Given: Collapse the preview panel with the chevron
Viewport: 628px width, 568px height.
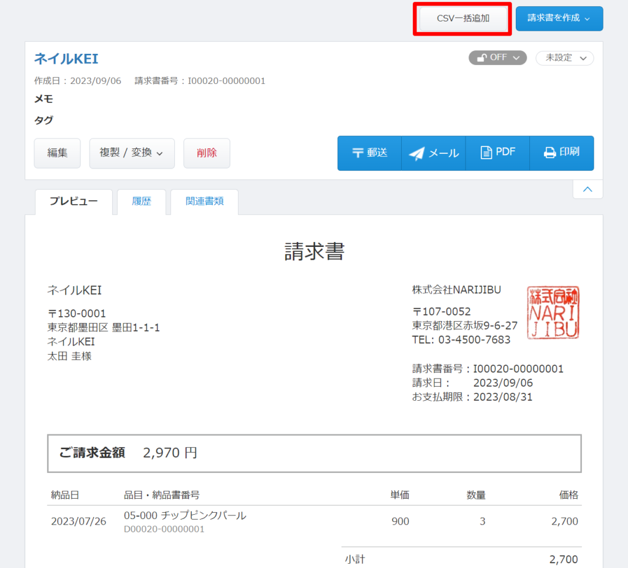Looking at the screenshot, I should pyautogui.click(x=587, y=189).
